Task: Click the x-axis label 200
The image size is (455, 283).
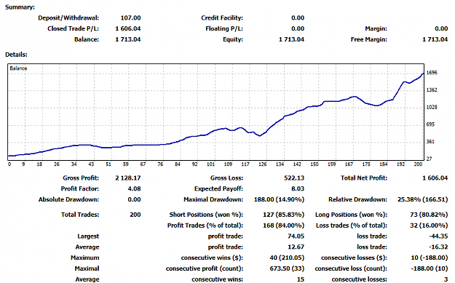Action: click(x=418, y=164)
